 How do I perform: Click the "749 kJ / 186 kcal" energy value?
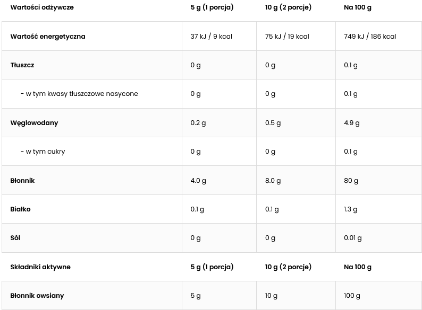[370, 37]
